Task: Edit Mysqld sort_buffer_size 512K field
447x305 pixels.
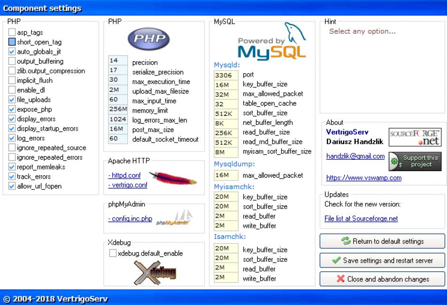Action: click(226, 114)
